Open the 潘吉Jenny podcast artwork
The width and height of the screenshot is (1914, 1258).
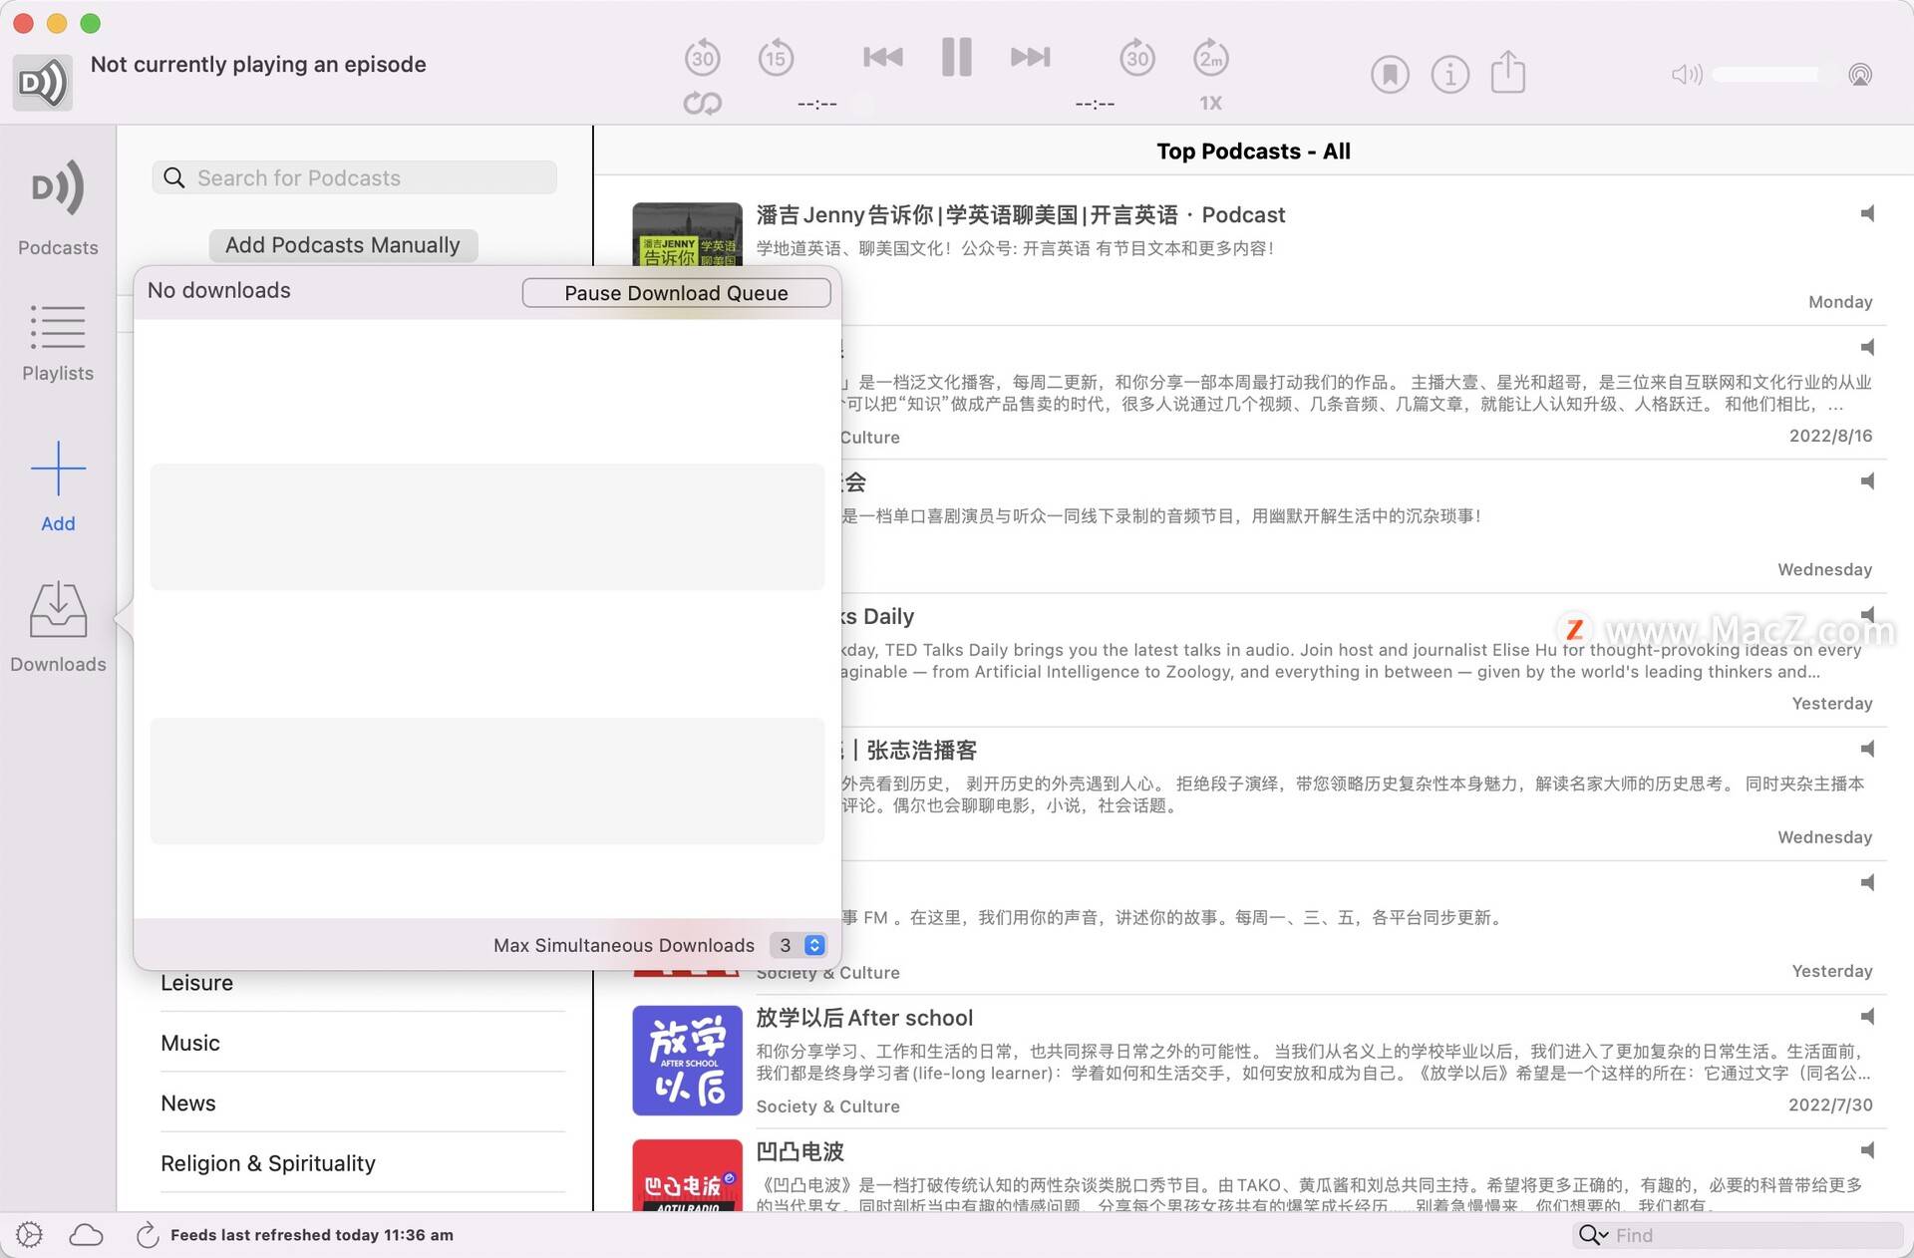tap(687, 234)
